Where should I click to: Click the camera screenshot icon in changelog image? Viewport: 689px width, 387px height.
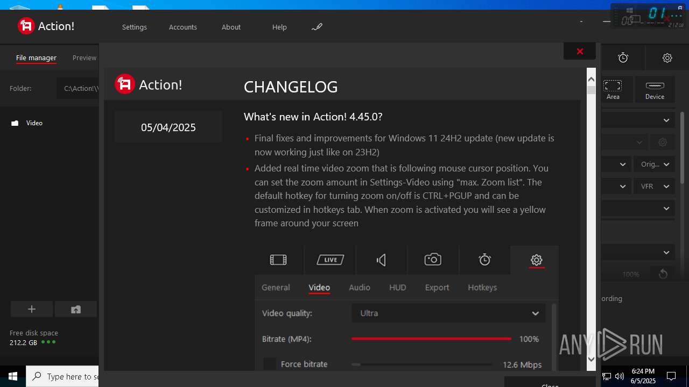point(433,260)
